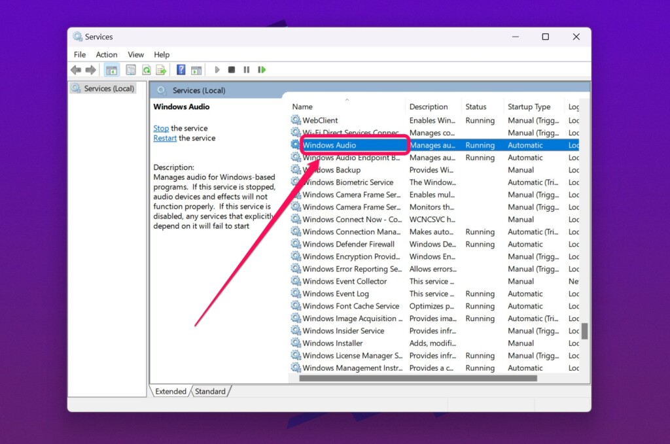This screenshot has width=670, height=444.
Task: Click the Restart the service link
Action: [x=165, y=138]
